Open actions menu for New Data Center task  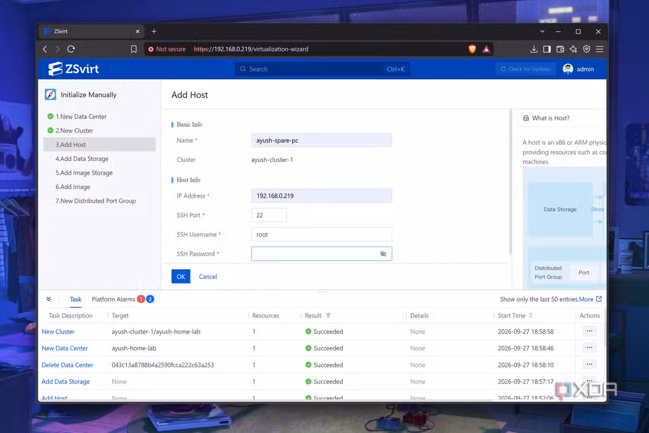pos(590,348)
